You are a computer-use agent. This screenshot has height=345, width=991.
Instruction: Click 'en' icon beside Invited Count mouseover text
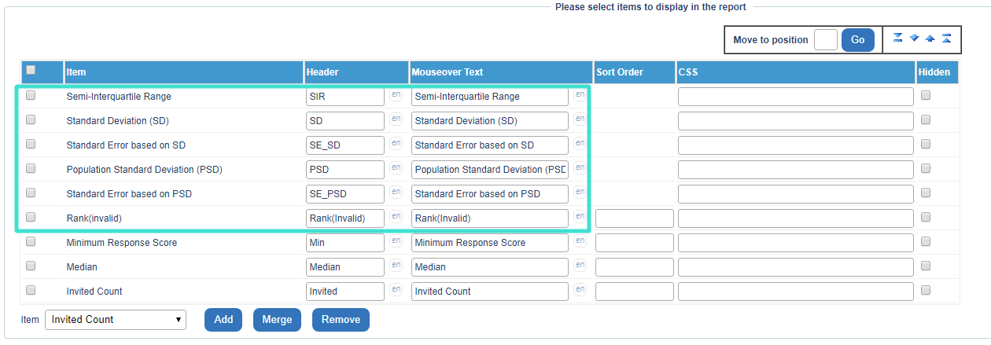(580, 290)
